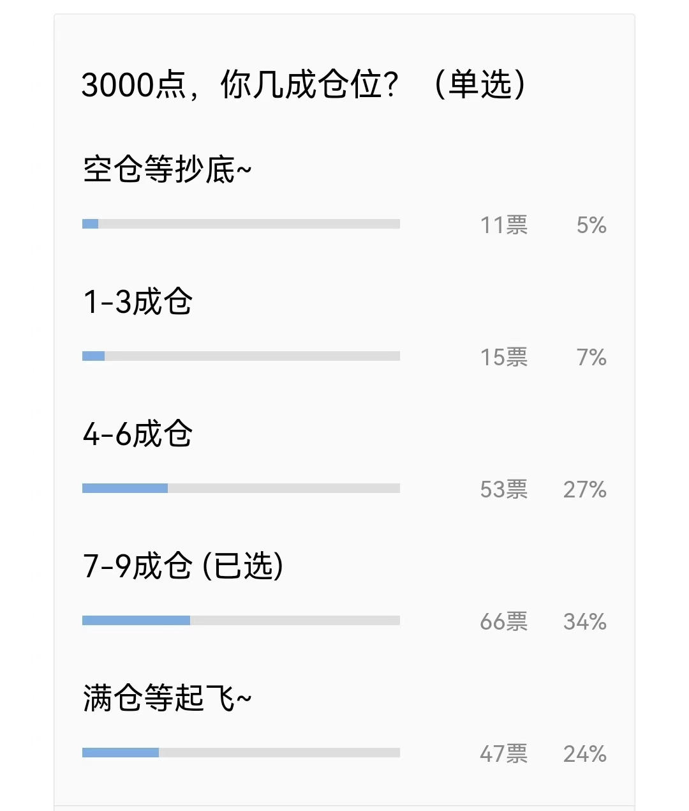
Task: Click the 15票 vote count
Action: pyautogui.click(x=504, y=358)
